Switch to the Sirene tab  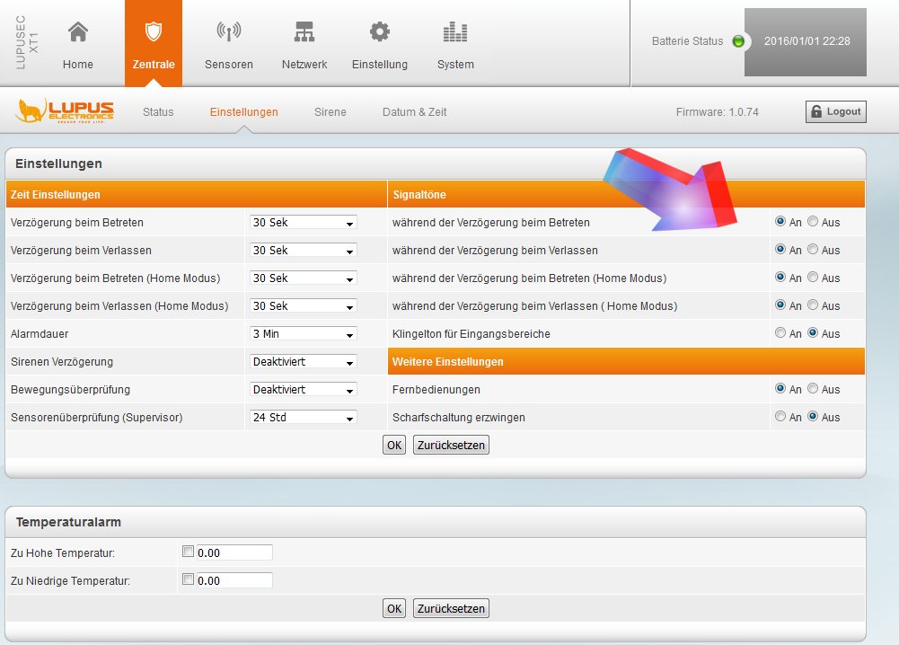point(330,112)
